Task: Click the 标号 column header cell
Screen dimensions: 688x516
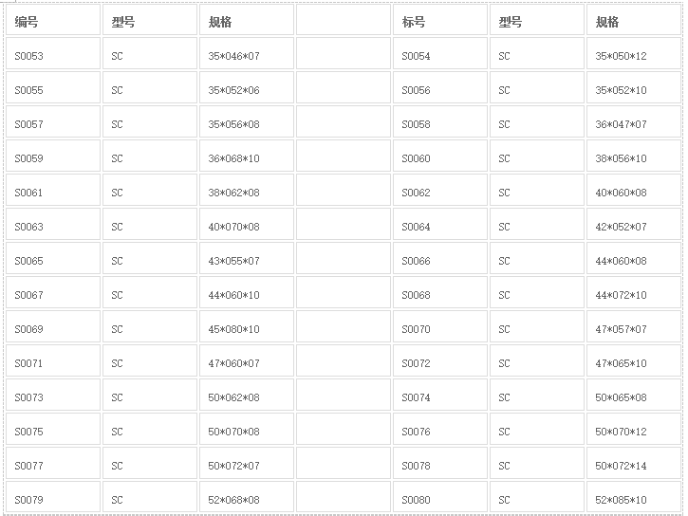Action: (439, 22)
